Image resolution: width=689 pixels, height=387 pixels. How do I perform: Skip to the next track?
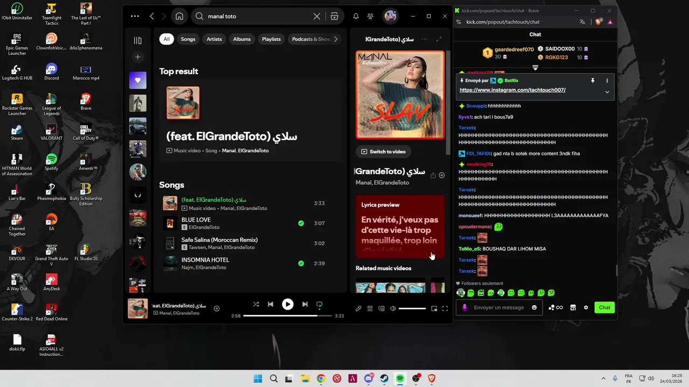pyautogui.click(x=305, y=304)
